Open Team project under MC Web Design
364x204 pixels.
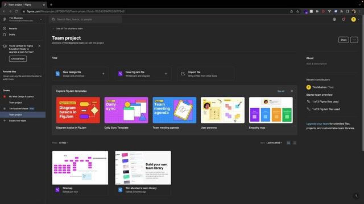tap(15, 103)
